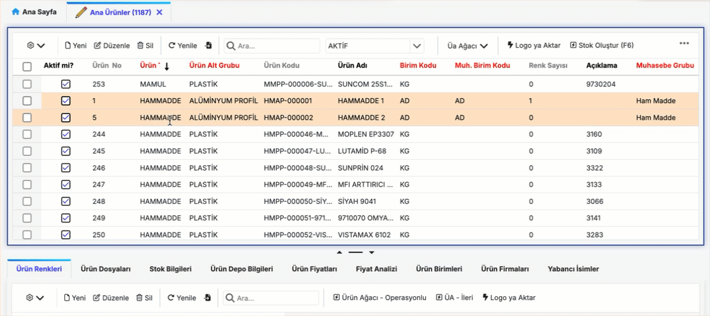This screenshot has width=710, height=316.
Task: Open the three-dots more options menu
Action: (x=684, y=44)
